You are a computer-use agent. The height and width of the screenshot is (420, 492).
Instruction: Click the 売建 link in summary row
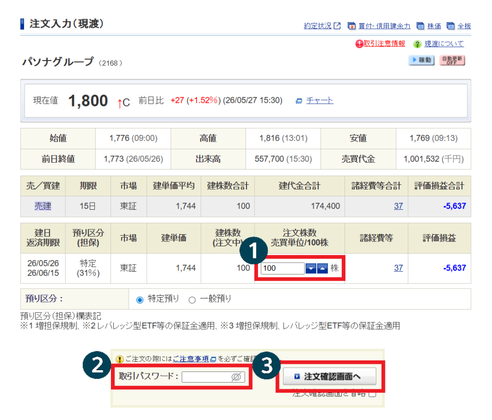click(43, 206)
